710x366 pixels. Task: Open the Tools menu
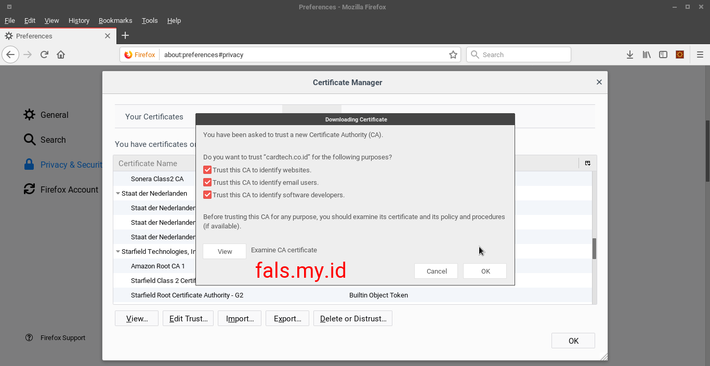150,20
